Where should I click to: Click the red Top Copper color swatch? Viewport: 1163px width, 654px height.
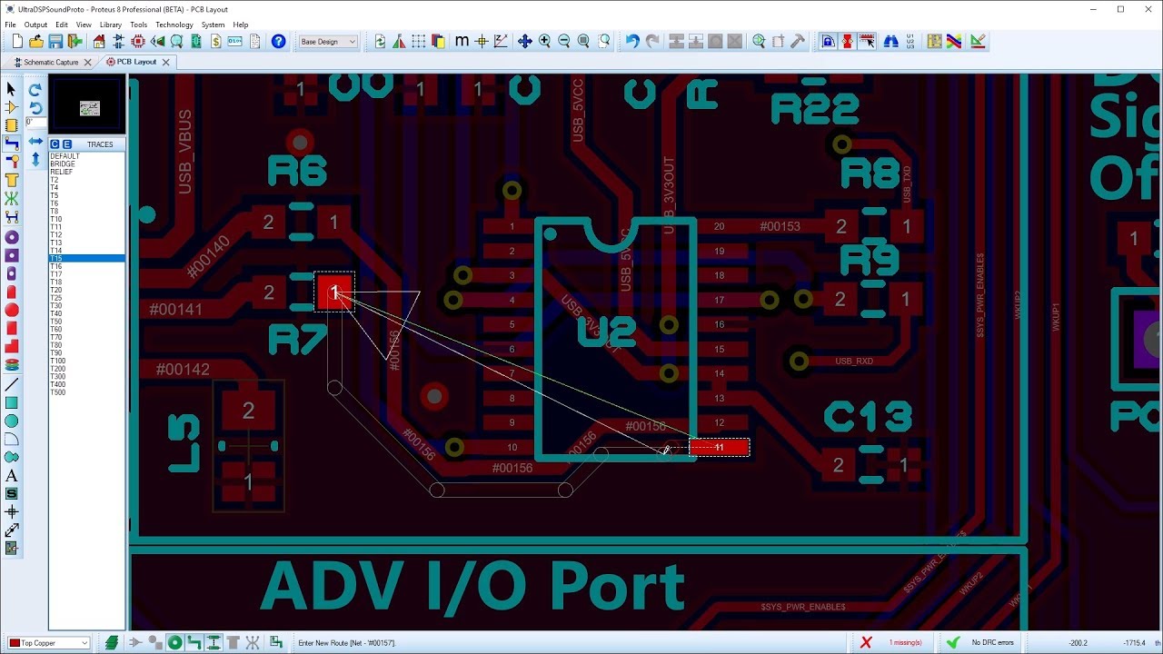coord(15,643)
